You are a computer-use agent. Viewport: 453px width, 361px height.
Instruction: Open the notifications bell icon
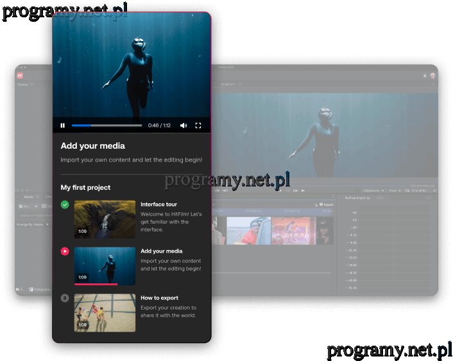424,75
